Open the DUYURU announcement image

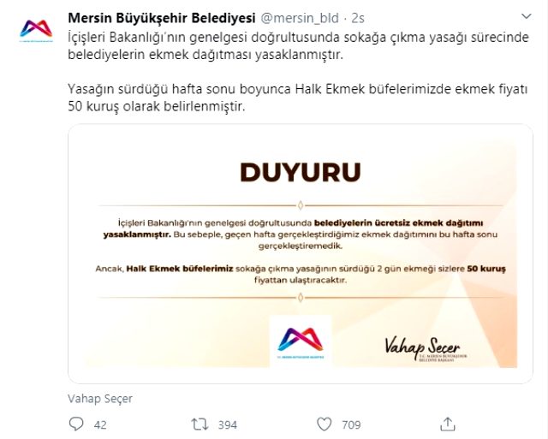click(301, 253)
